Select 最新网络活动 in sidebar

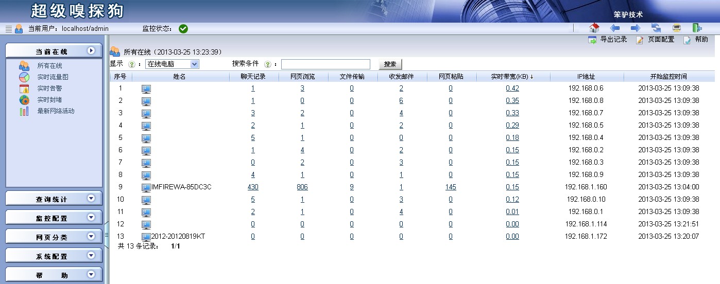(56, 111)
